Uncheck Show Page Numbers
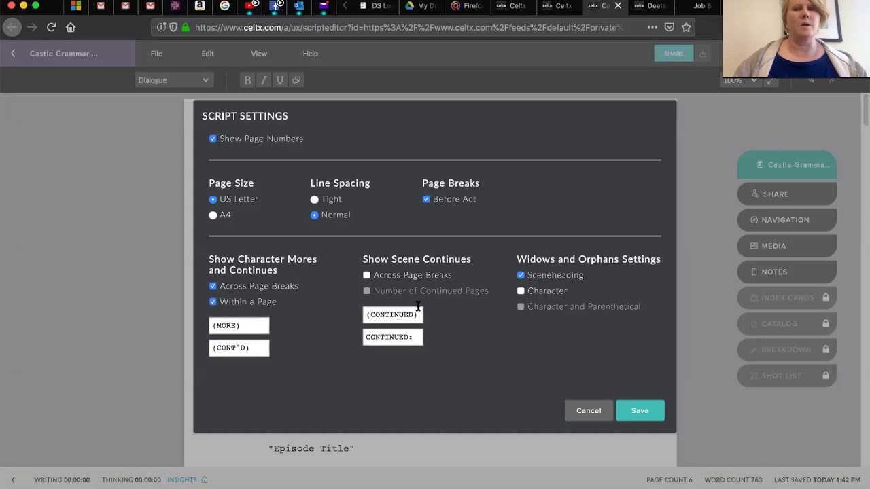 pyautogui.click(x=213, y=139)
